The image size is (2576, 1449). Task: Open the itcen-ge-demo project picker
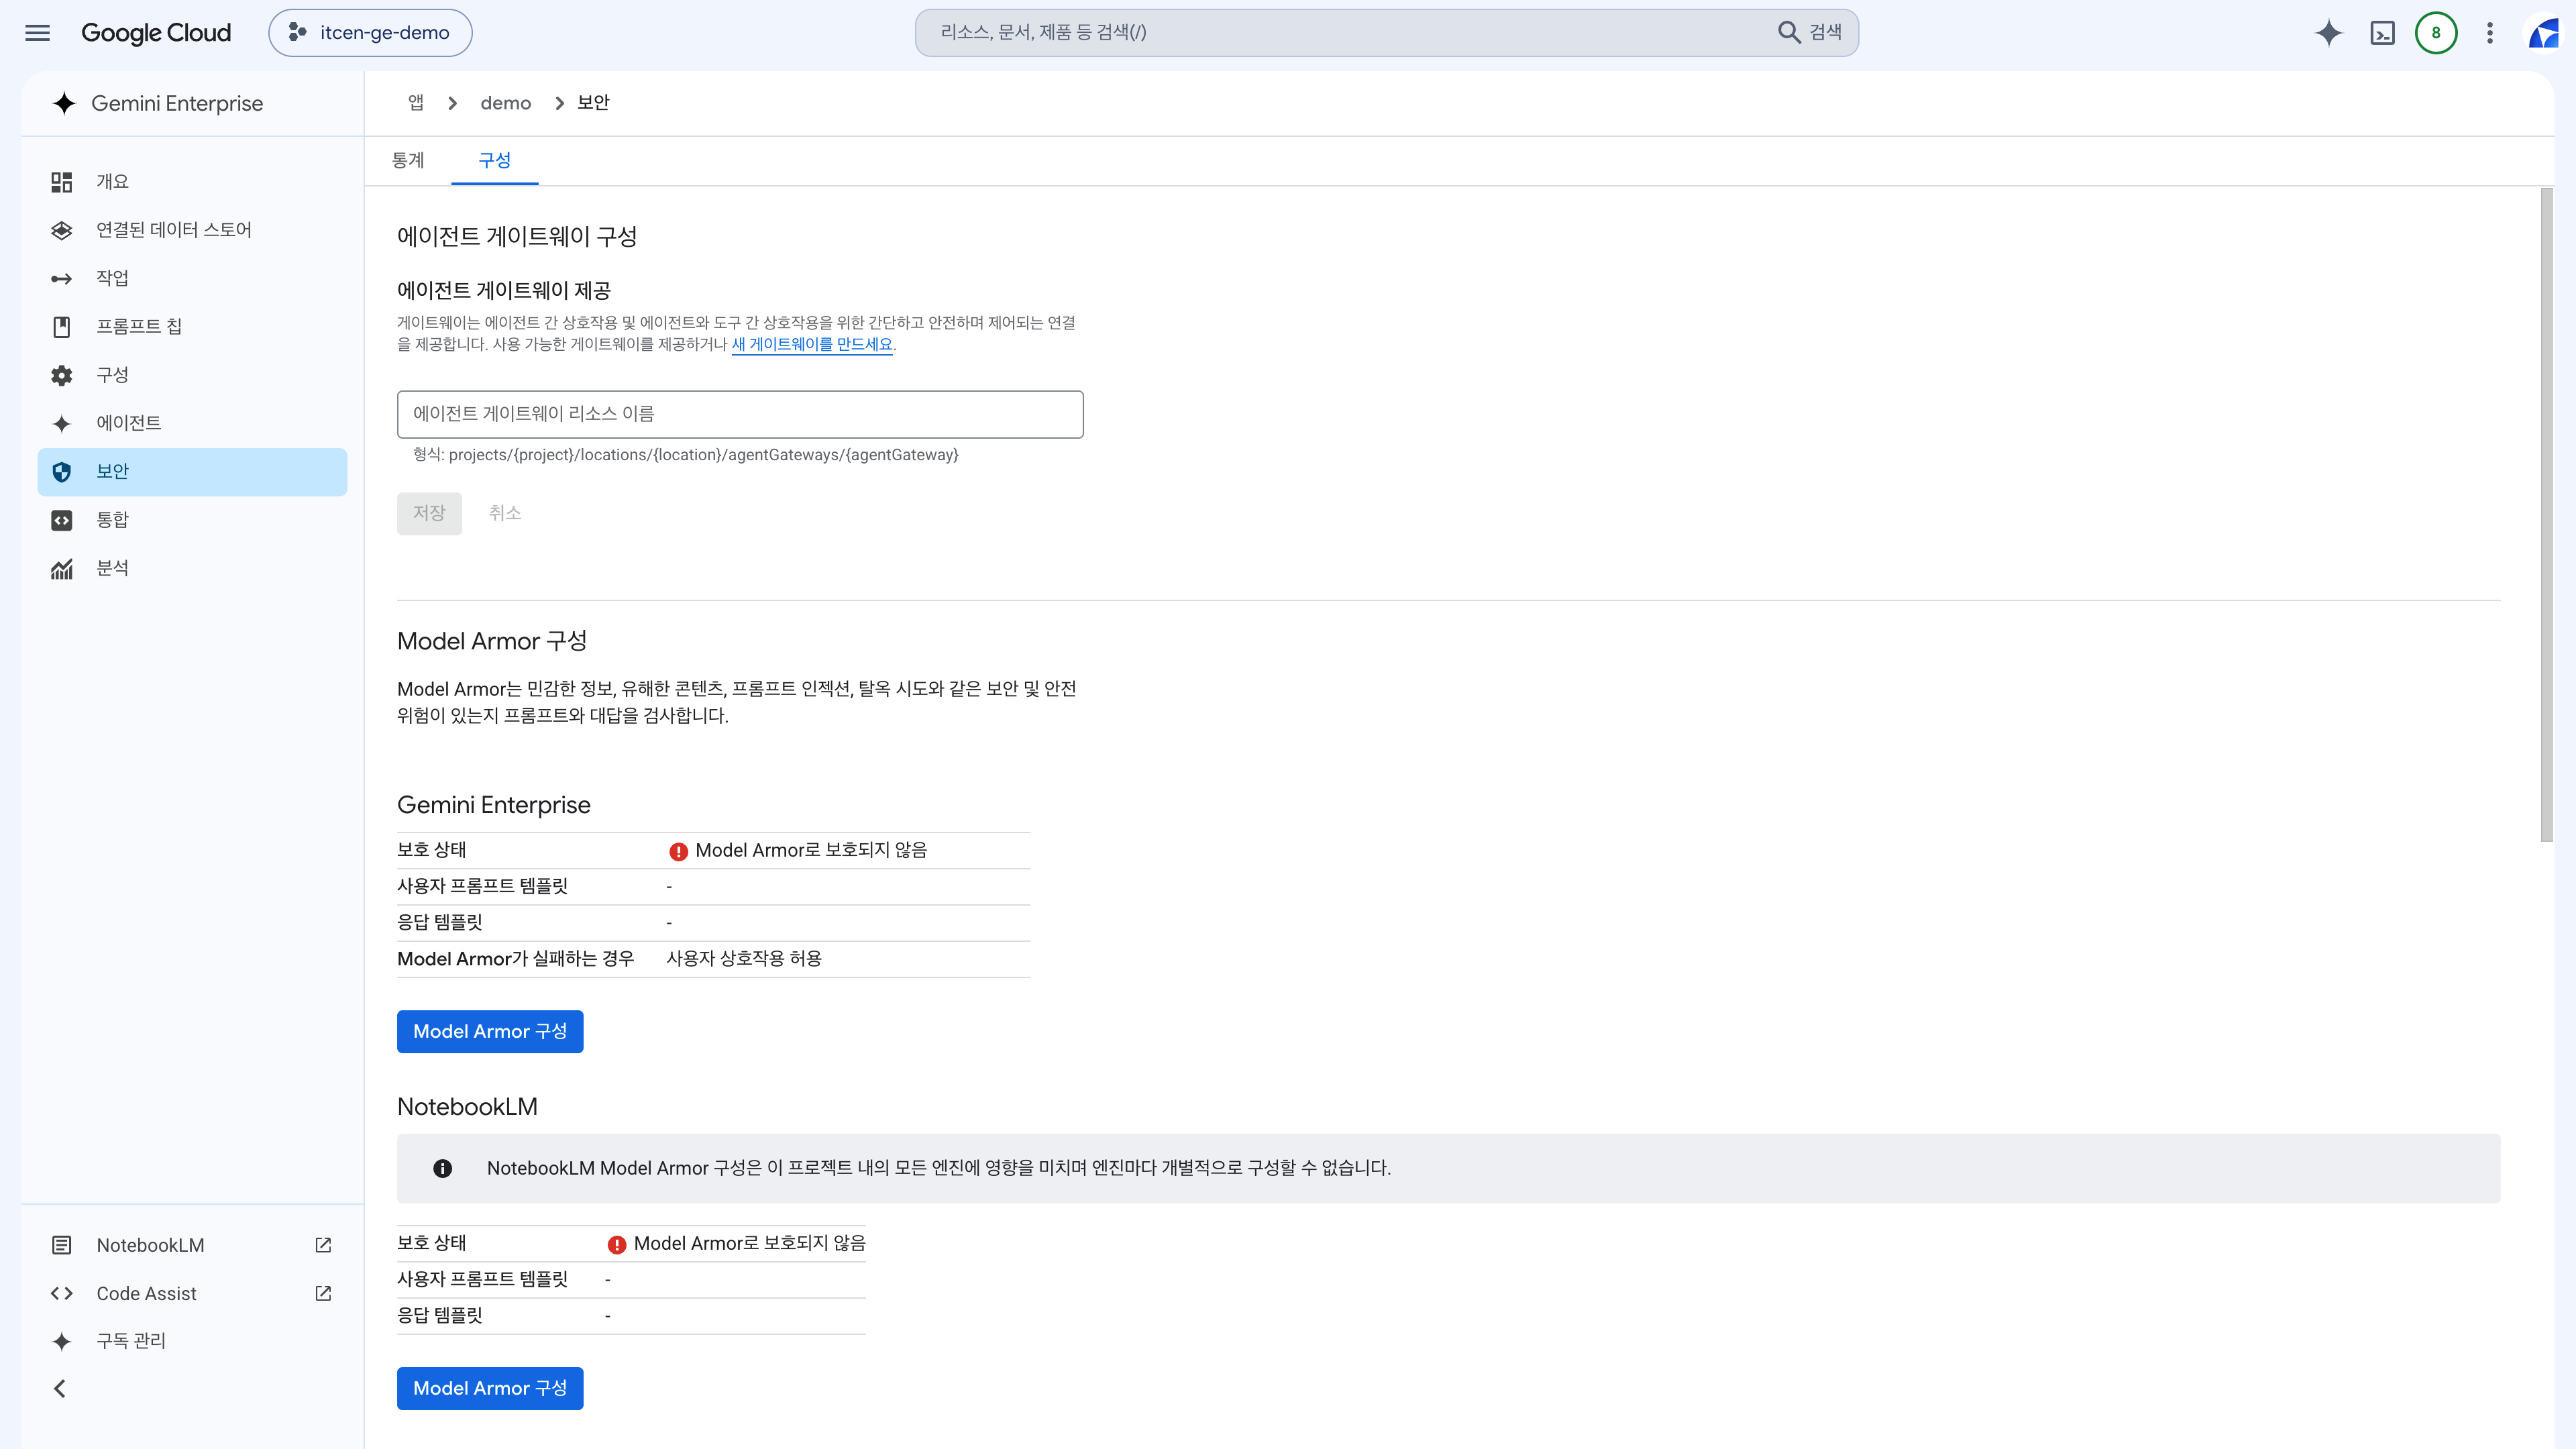(370, 33)
